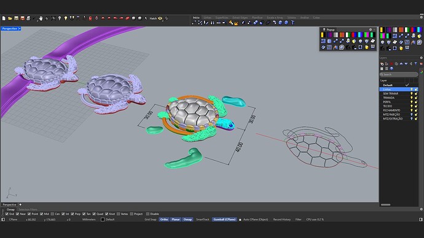Toggle the Near osnap checkbox

(x=18, y=213)
